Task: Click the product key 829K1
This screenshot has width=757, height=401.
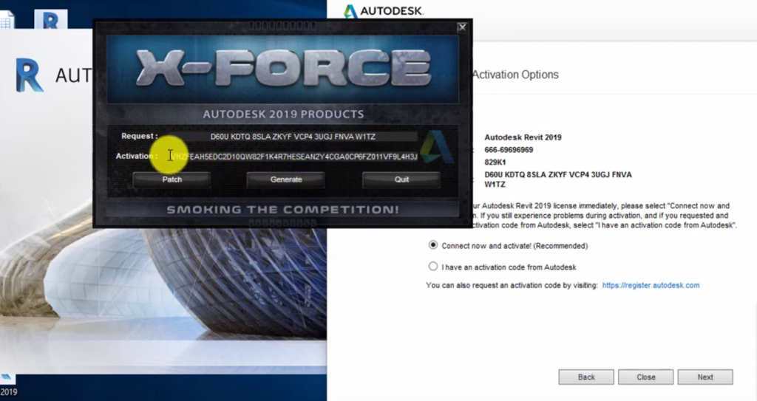Action: (x=495, y=162)
